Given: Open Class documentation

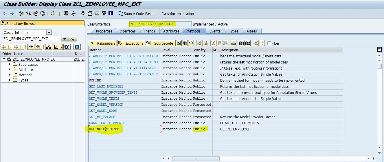Looking at the screenshot, I should pyautogui.click(x=178, y=14).
